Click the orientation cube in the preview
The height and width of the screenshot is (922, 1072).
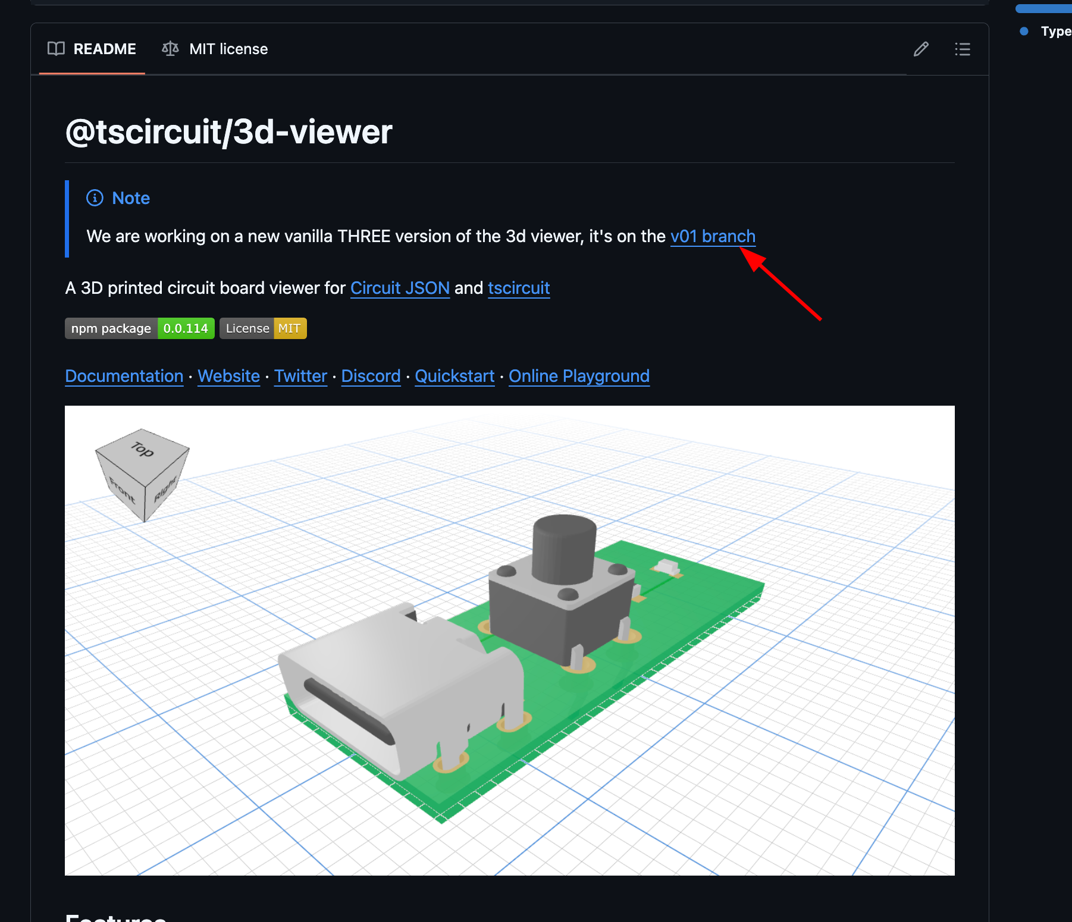(x=143, y=475)
